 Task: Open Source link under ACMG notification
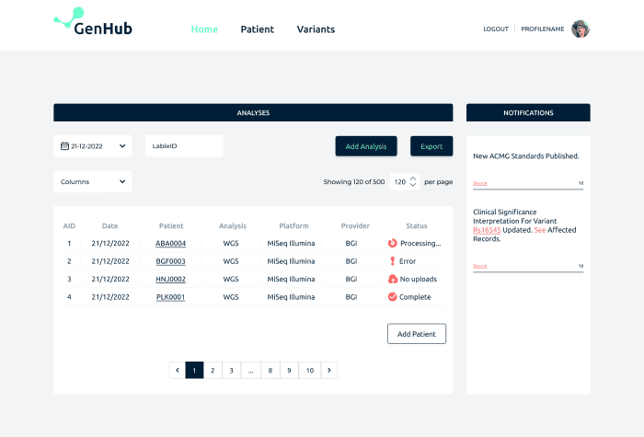479,183
